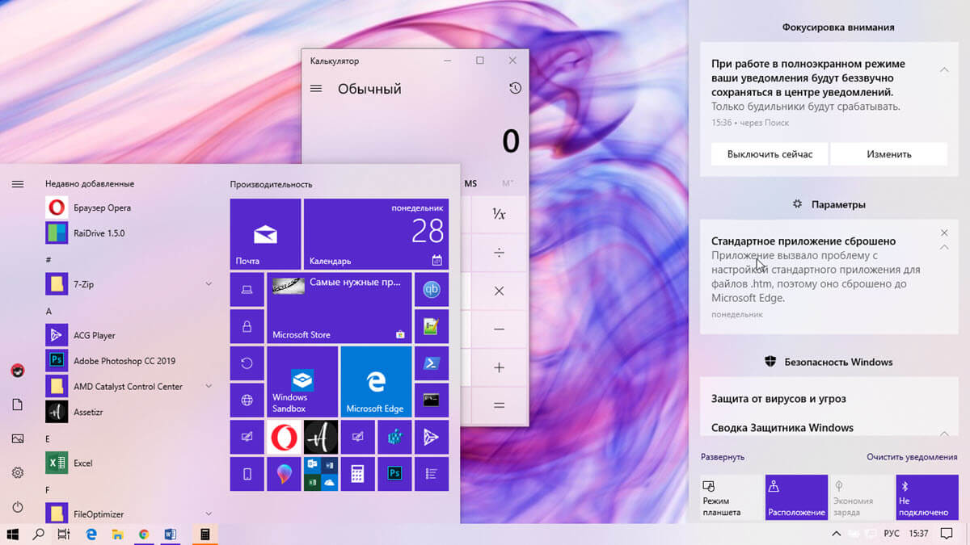Open the Documents icon in Start rail
This screenshot has width=970, height=545.
pyautogui.click(x=18, y=405)
